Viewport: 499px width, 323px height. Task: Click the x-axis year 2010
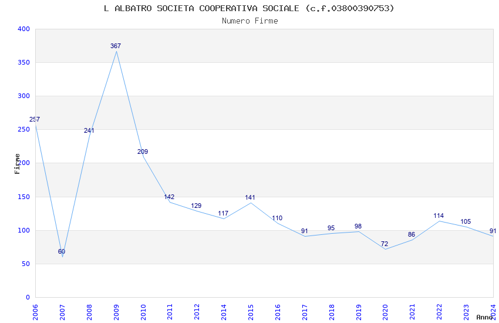pos(143,312)
